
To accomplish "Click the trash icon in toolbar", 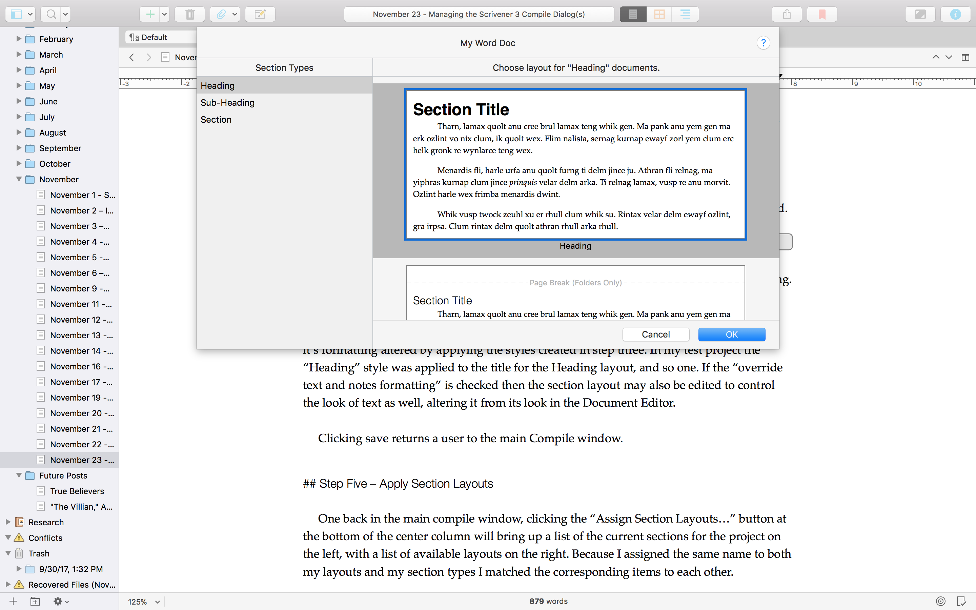I will point(189,15).
